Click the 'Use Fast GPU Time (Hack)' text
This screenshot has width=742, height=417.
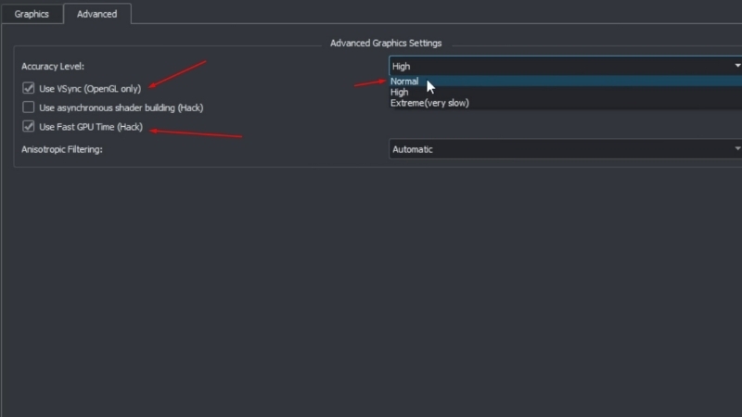click(91, 127)
